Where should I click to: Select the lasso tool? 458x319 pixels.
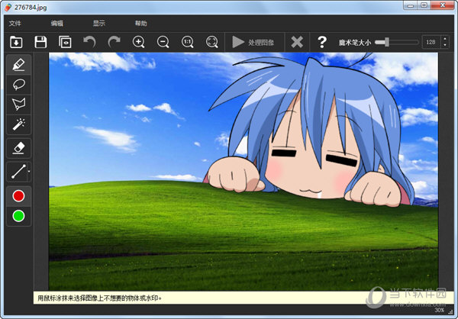click(18, 85)
